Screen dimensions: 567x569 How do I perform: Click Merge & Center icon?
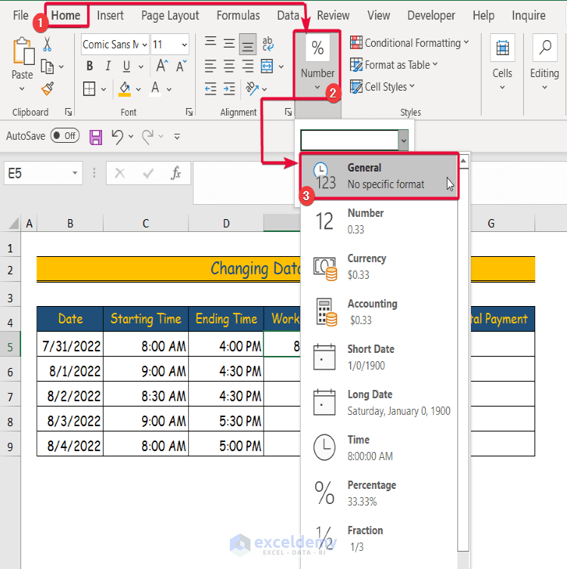(x=267, y=66)
